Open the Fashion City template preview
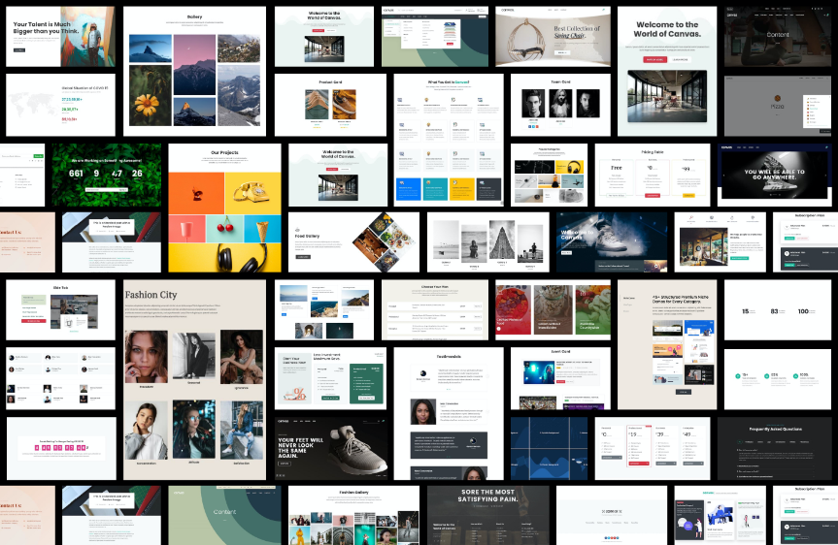The height and width of the screenshot is (545, 838). [x=193, y=378]
